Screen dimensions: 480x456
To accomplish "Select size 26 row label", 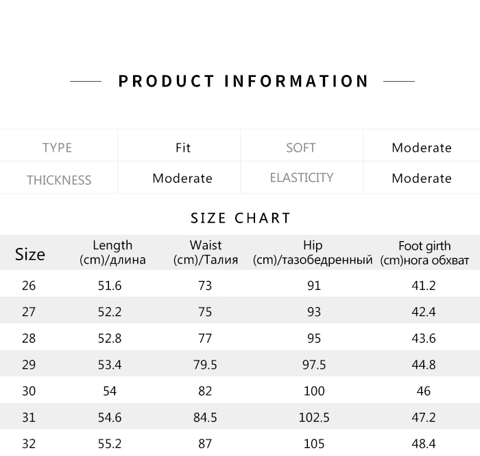I will 29,286.
